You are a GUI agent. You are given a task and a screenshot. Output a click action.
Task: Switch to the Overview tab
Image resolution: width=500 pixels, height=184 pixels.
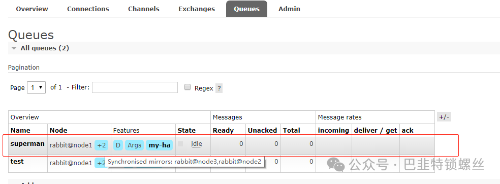(32, 9)
